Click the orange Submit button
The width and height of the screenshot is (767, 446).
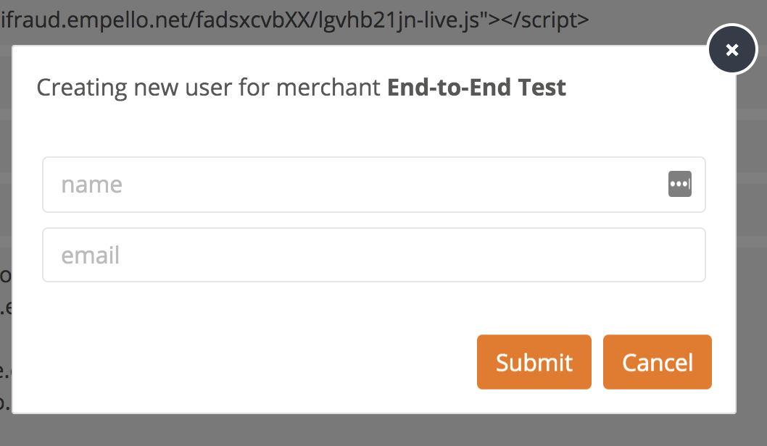534,362
